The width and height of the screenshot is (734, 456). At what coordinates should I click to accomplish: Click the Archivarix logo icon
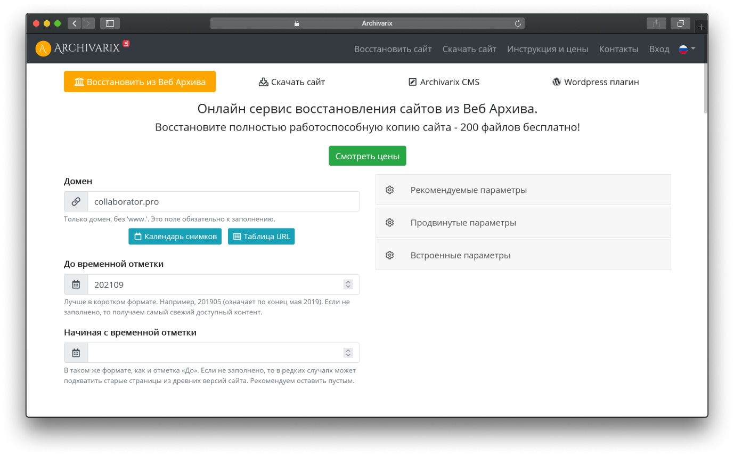pos(43,48)
